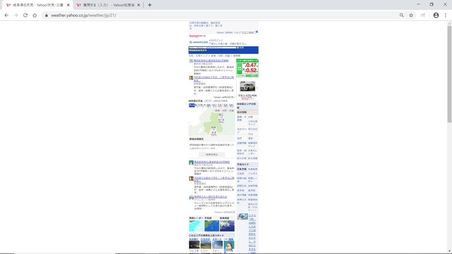The image size is (452, 254).
Task: Open the 天気図 weather chart thumbnail
Action: [211, 226]
